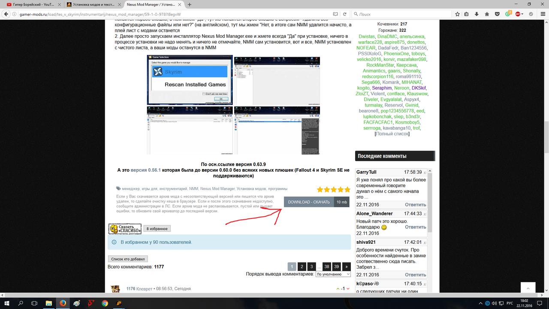Open the green extension icon with badge

pyautogui.click(x=508, y=14)
